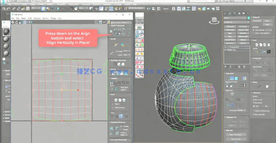This screenshot has width=276, height=143.
Task: Toggle Normalize Map checkbox
Action: [x=254, y=115]
